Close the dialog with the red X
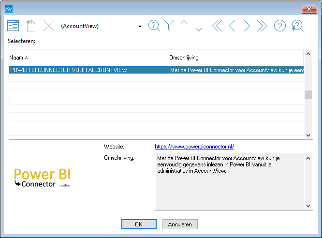Screen dimensions: 322x238 309,9
